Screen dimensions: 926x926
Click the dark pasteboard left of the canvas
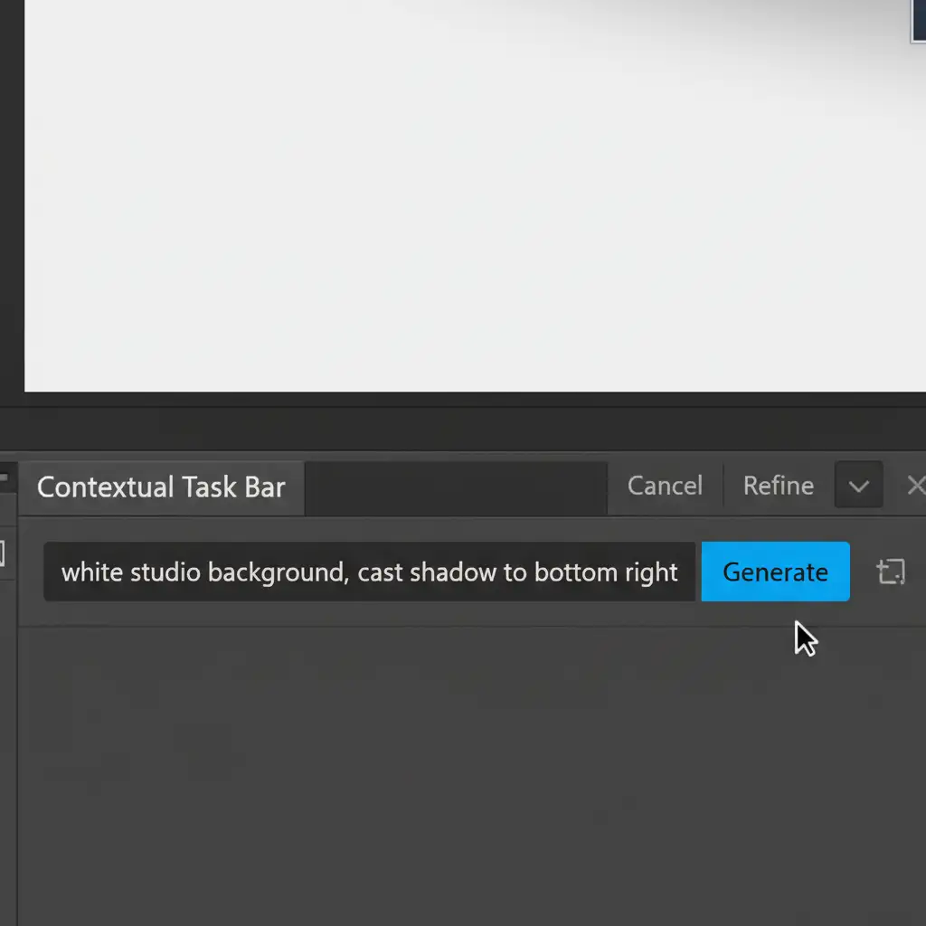tap(11, 199)
